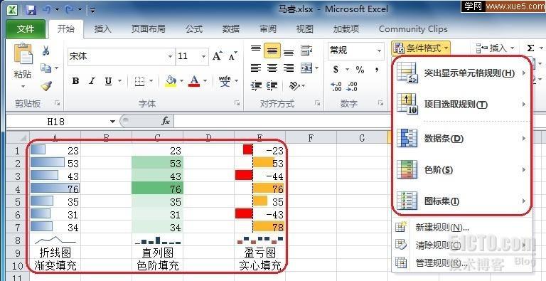Click the Wrap Text icon

click(306, 51)
